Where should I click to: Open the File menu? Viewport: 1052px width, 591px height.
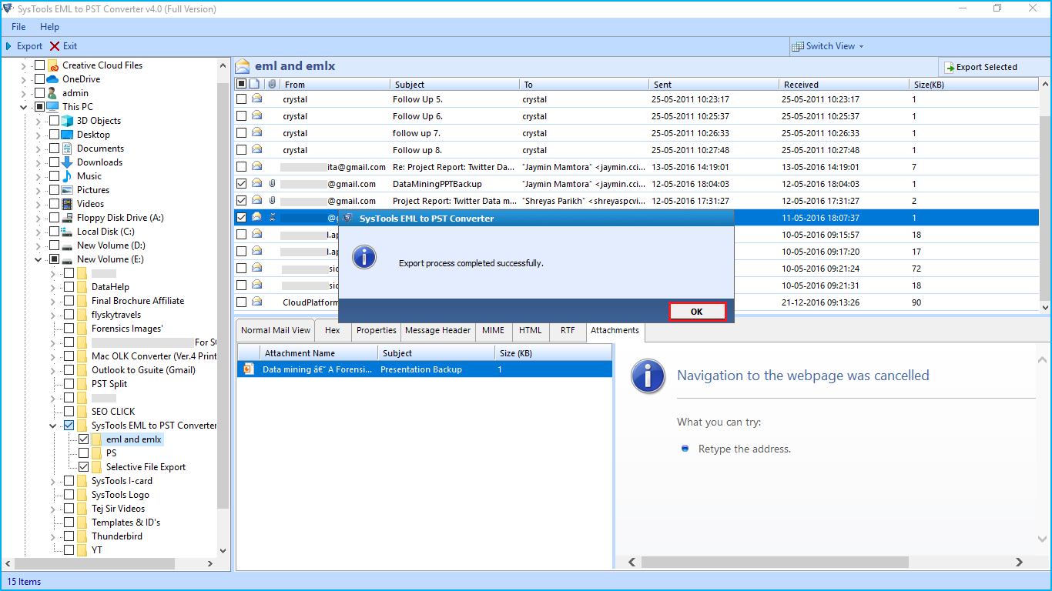point(18,27)
